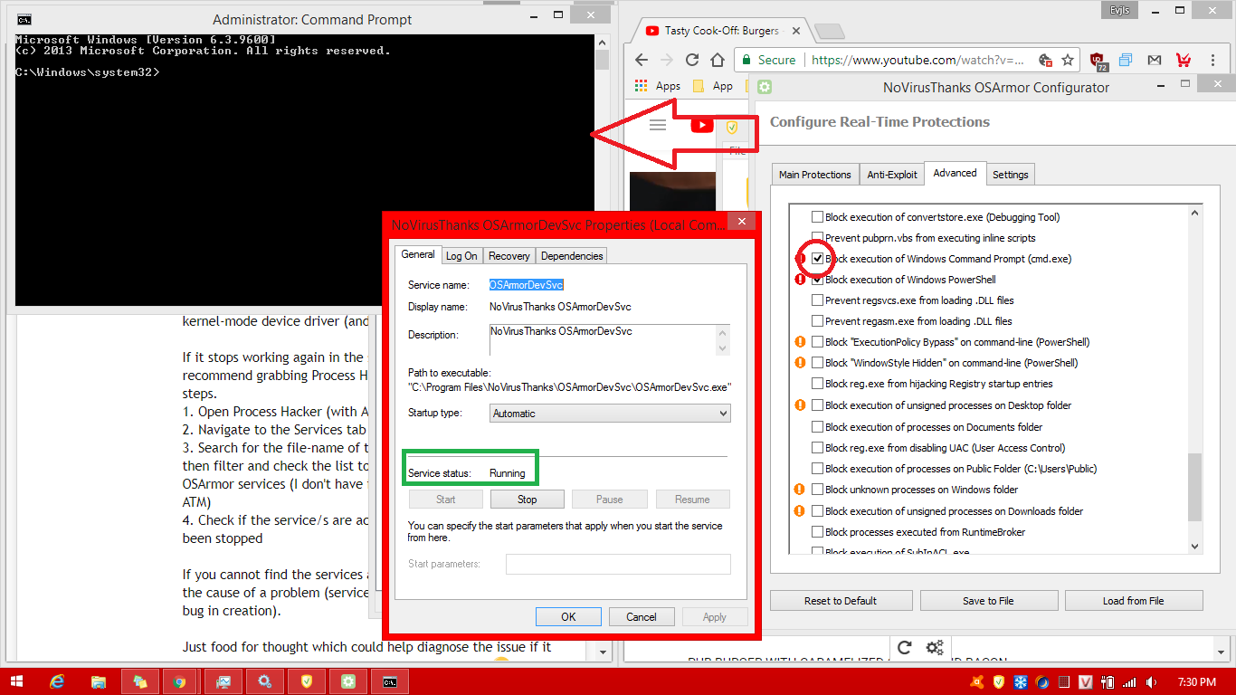Open the Recovery tab
This screenshot has width=1236, height=695.
point(509,256)
